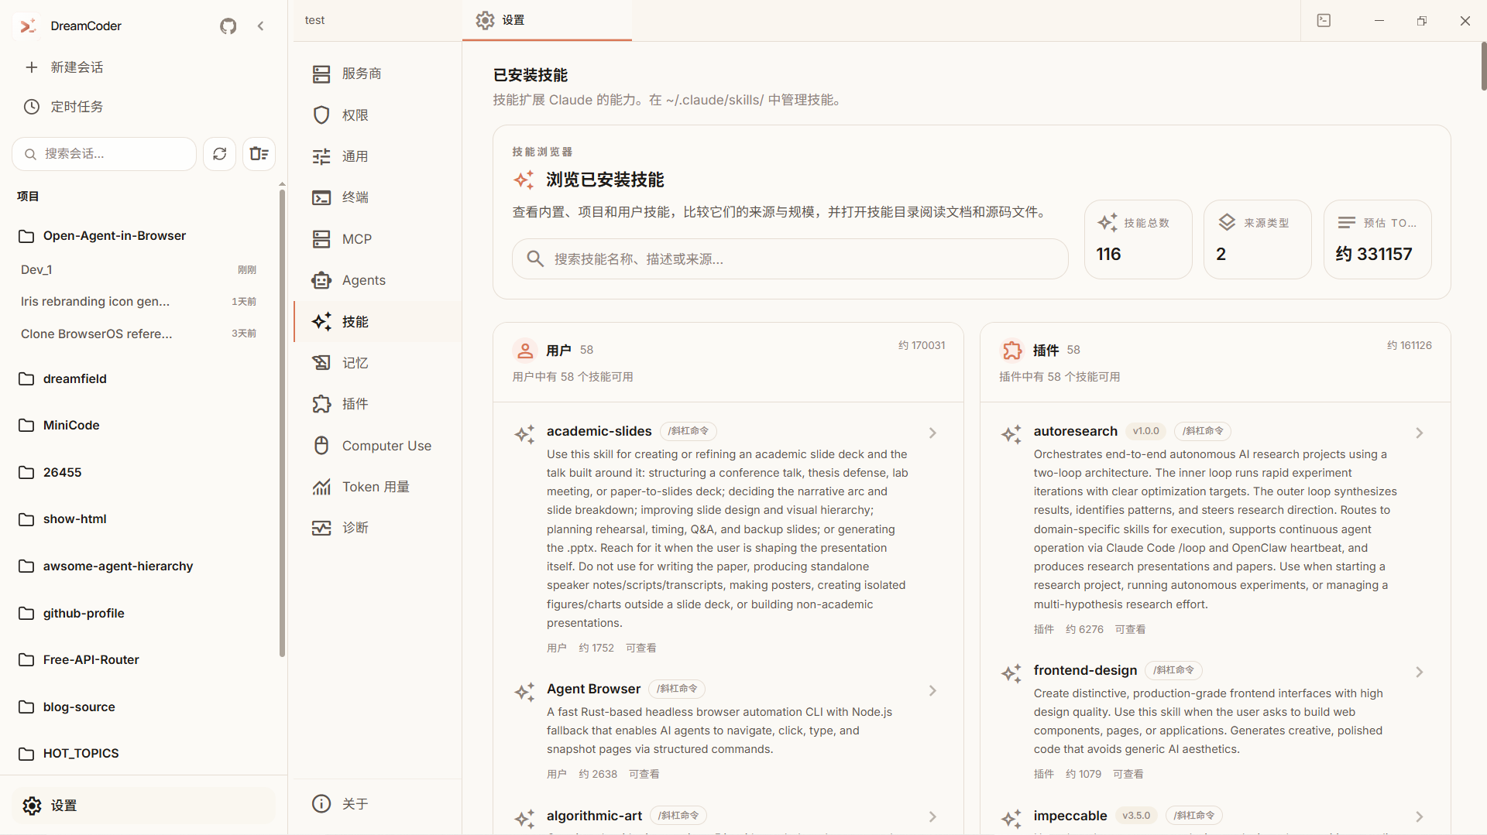Switch to the 设置 tab
Screen dimensions: 1487x835
click(547, 20)
